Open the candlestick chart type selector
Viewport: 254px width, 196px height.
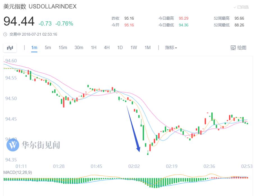[x=10, y=48]
